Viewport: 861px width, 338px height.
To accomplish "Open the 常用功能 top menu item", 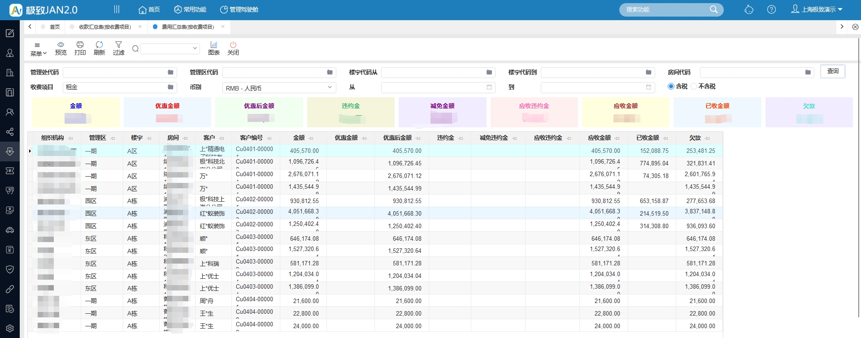I will click(191, 9).
